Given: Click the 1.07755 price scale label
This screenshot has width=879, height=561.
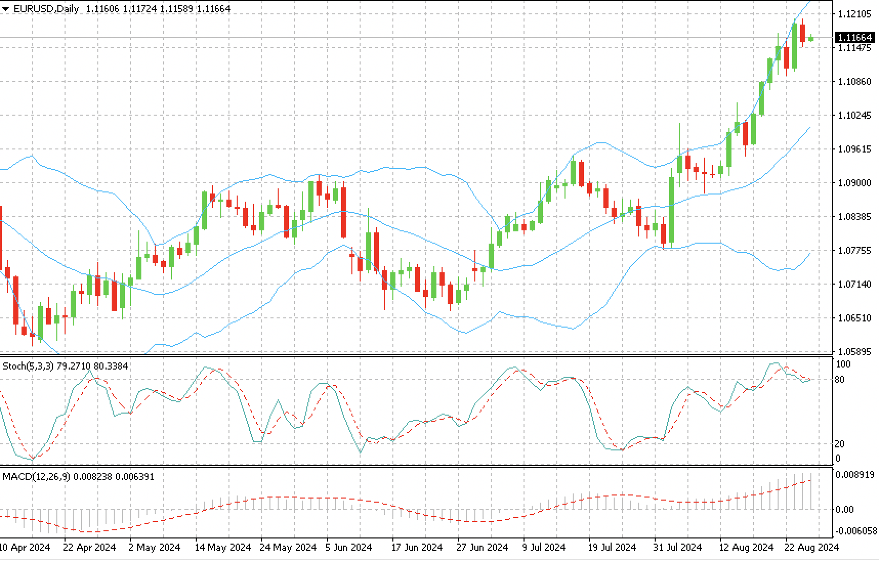Looking at the screenshot, I should 853,250.
